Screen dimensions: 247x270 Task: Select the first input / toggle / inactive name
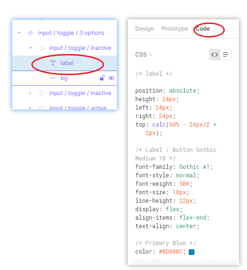[80, 48]
